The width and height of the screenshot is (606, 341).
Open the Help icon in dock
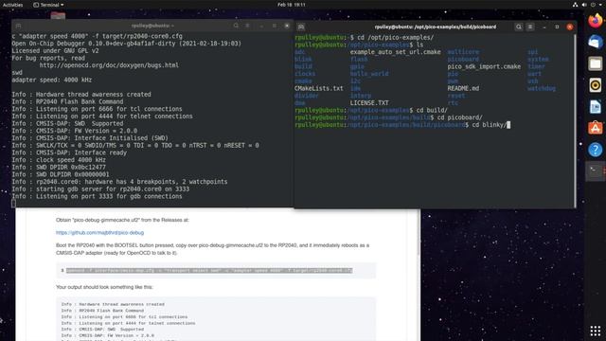tap(596, 150)
